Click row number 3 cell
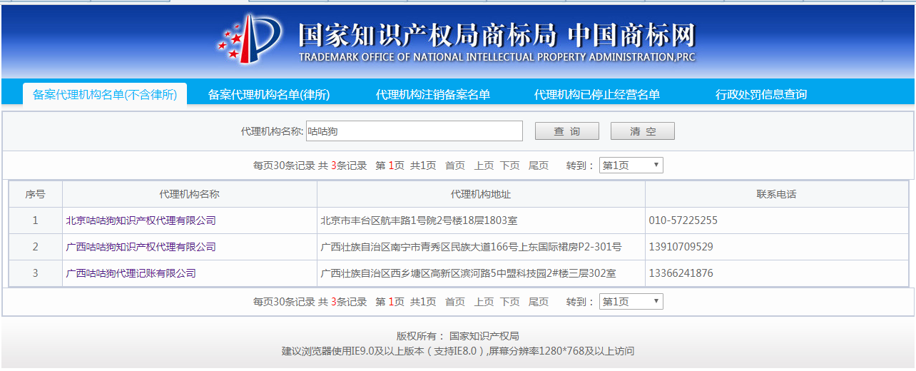 pyautogui.click(x=36, y=273)
